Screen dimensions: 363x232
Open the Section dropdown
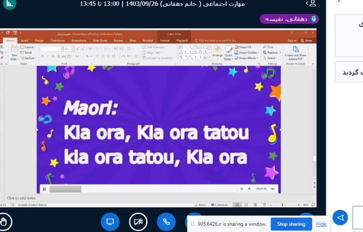pyautogui.click(x=29, y=58)
